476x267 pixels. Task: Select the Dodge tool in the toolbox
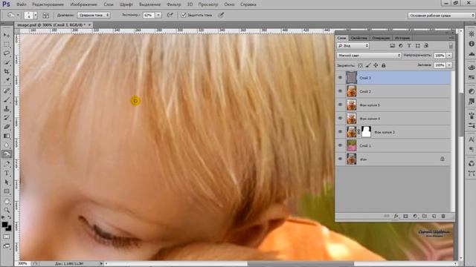[7, 154]
